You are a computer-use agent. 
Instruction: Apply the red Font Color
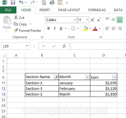[x=95, y=28]
